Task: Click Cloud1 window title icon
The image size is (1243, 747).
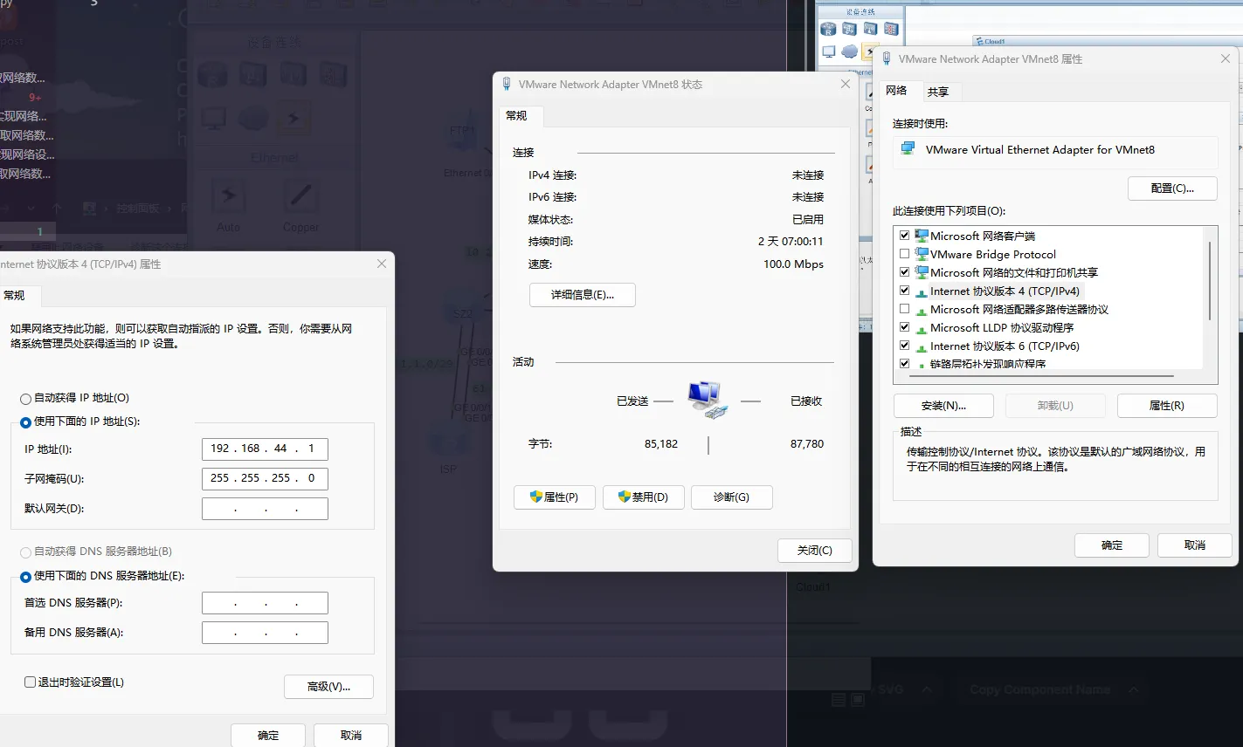Action: point(978,41)
